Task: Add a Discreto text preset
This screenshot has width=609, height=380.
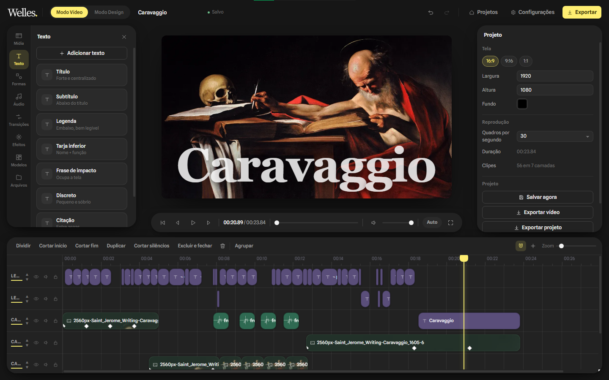Action: click(82, 198)
